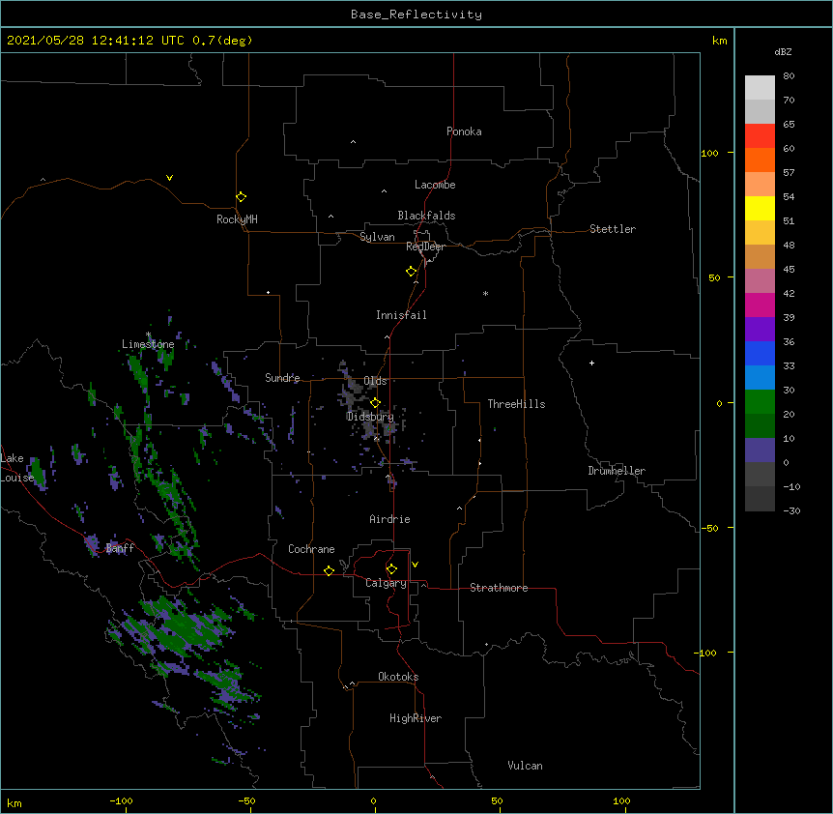This screenshot has height=814, width=833.
Task: Click the Strathmore label
Action: click(x=499, y=588)
